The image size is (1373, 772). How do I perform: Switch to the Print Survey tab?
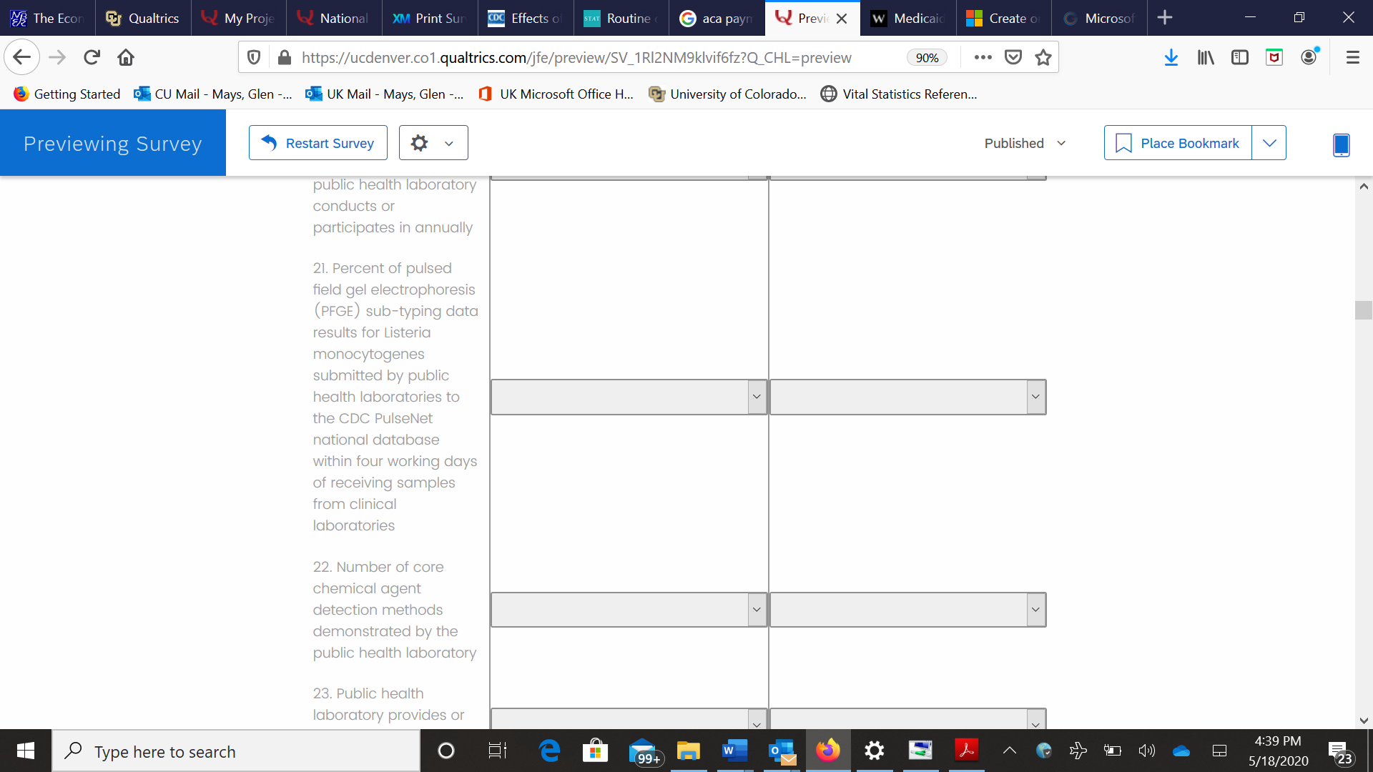click(429, 18)
